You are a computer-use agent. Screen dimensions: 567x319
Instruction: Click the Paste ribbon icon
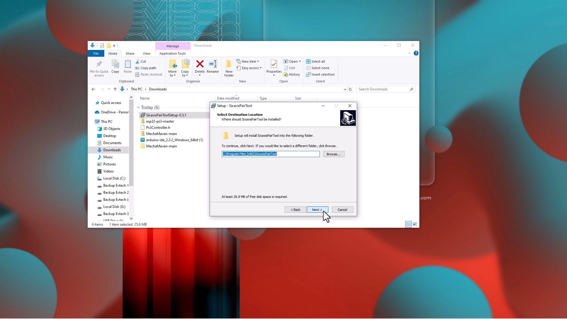[x=128, y=64]
